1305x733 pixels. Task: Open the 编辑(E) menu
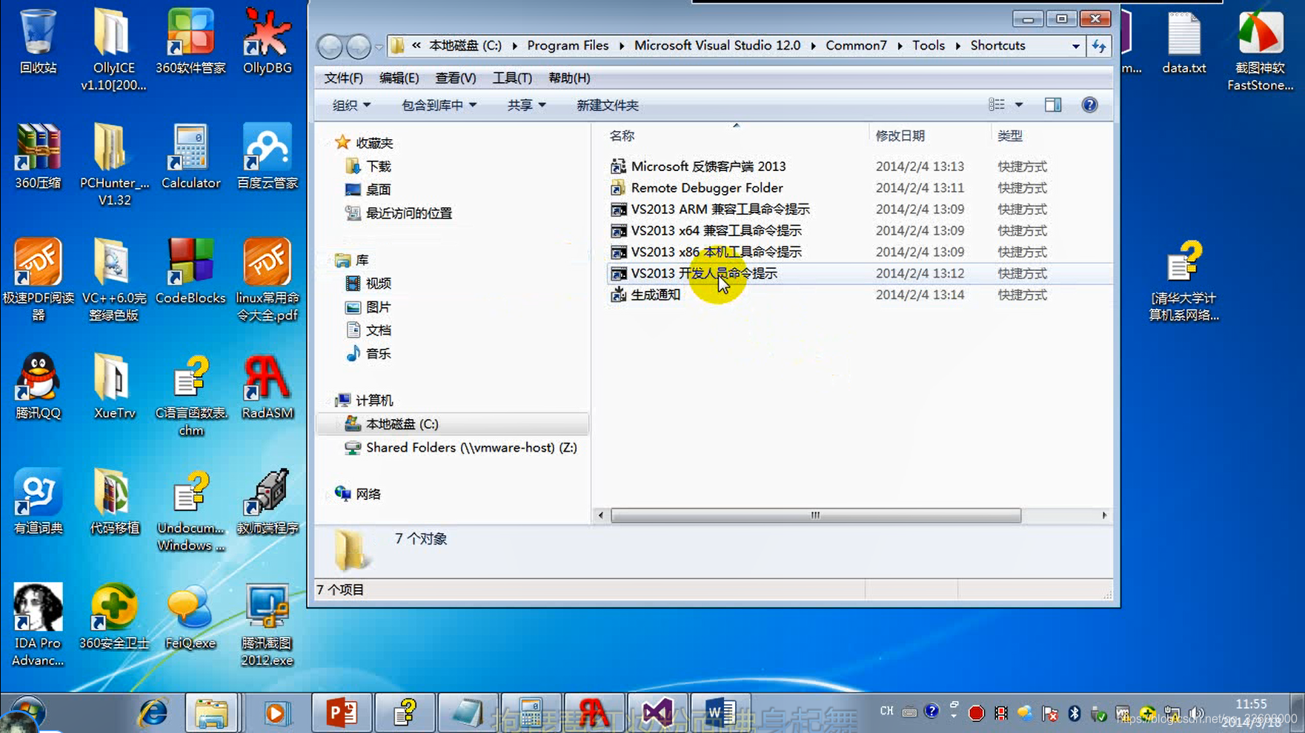[x=399, y=78]
